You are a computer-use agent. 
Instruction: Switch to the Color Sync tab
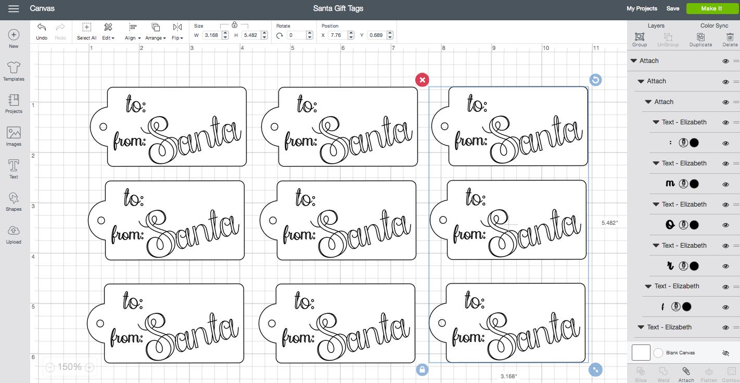tap(714, 25)
